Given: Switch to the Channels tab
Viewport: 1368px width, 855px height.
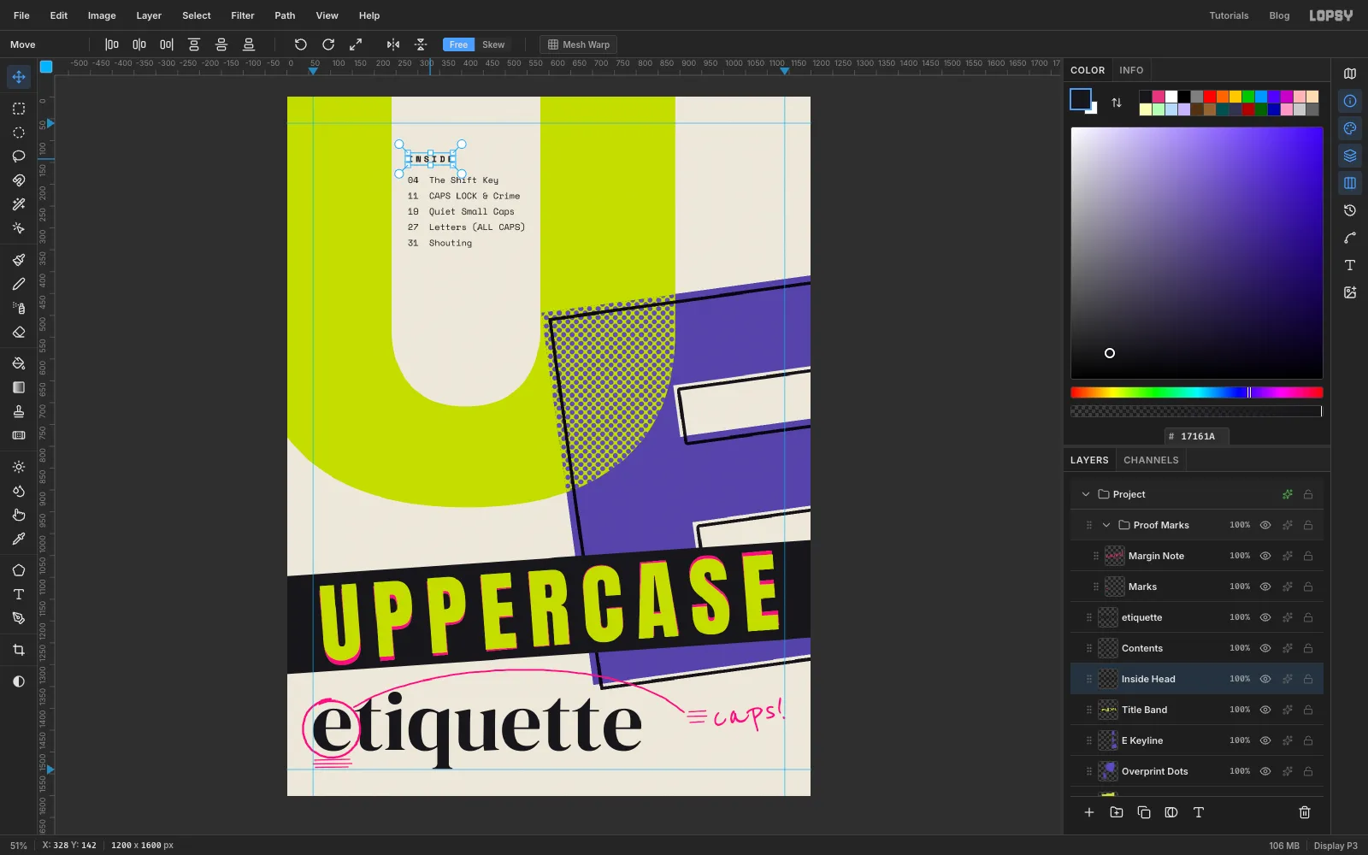Looking at the screenshot, I should 1151,460.
